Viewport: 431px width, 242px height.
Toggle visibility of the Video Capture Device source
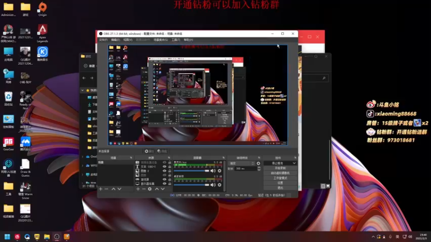tap(164, 162)
